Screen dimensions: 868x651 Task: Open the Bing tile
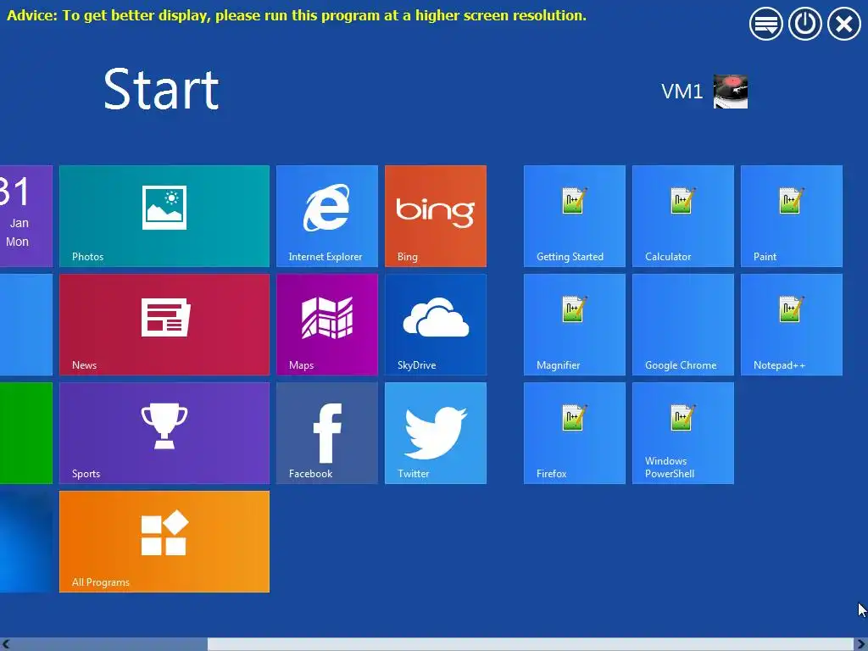tap(436, 216)
